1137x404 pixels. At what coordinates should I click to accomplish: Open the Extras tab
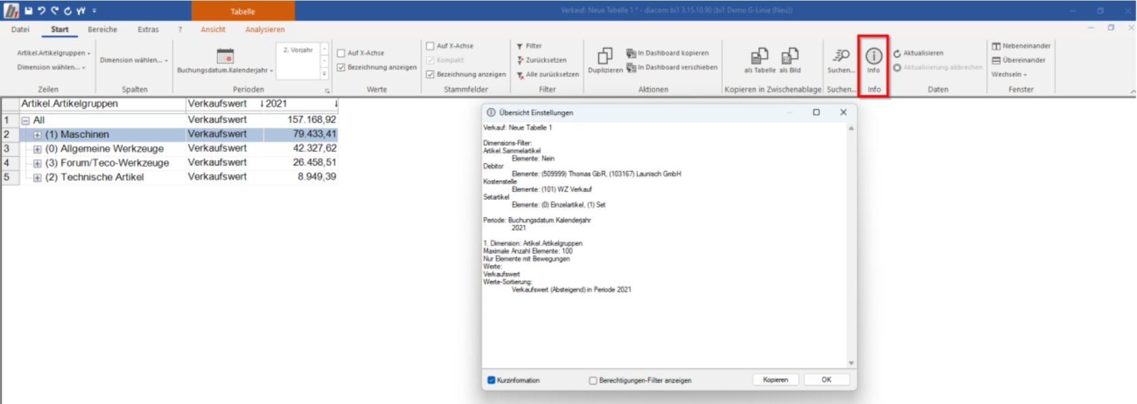148,29
